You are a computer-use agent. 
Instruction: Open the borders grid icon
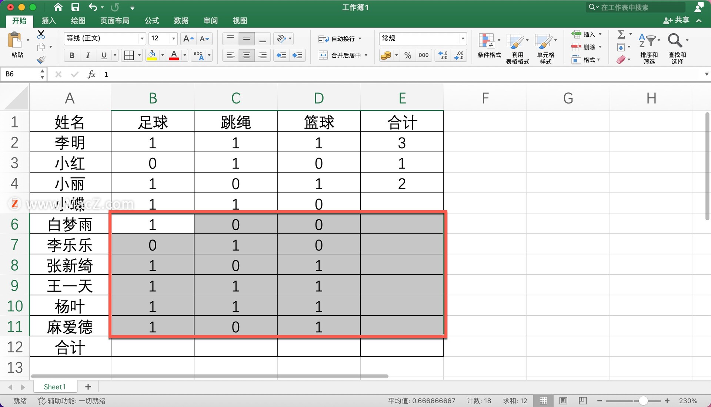129,55
